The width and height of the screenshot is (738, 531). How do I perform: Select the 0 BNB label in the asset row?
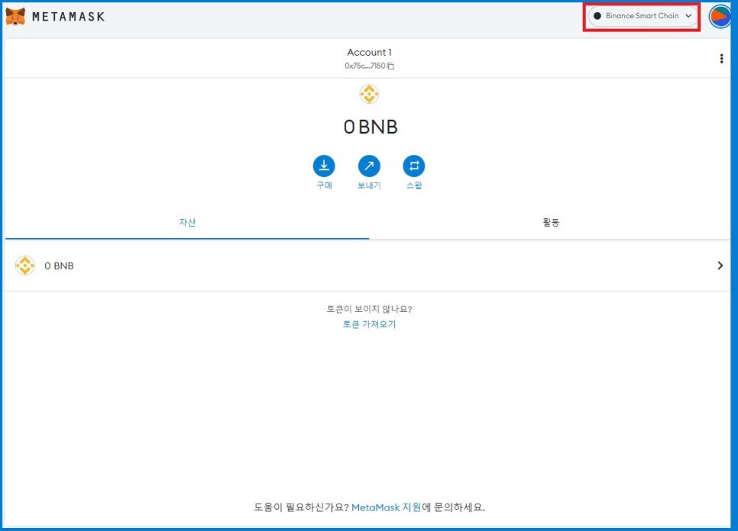[x=59, y=266]
